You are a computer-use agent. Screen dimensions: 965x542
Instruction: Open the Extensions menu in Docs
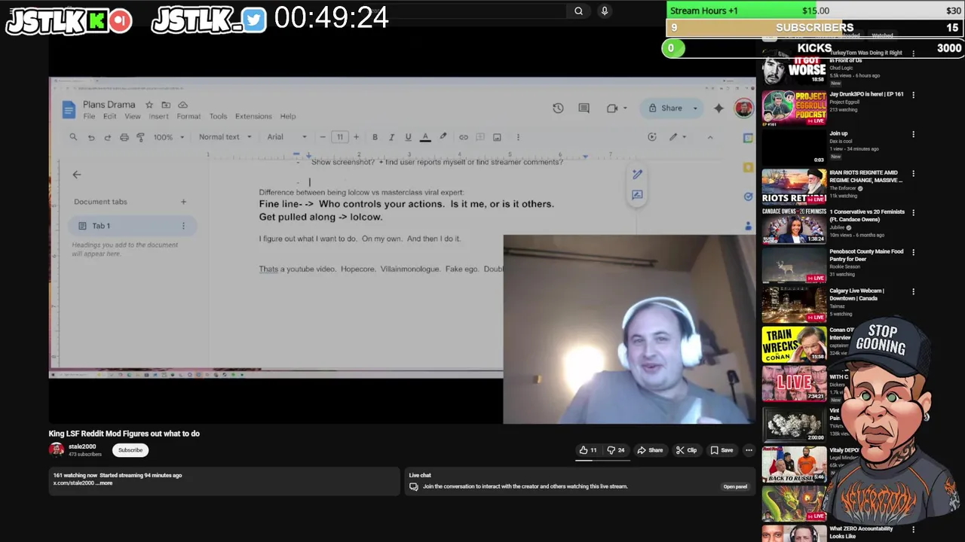(x=253, y=117)
